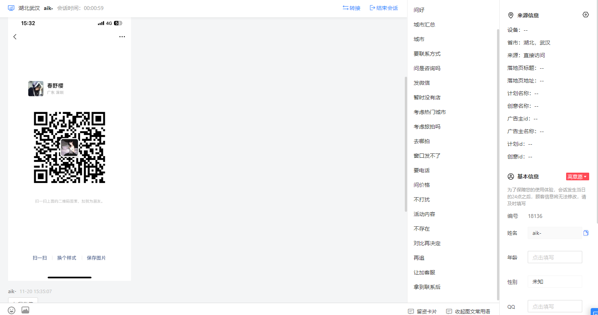Click 换个样式 under the QR code
This screenshot has width=598, height=315.
point(67,258)
